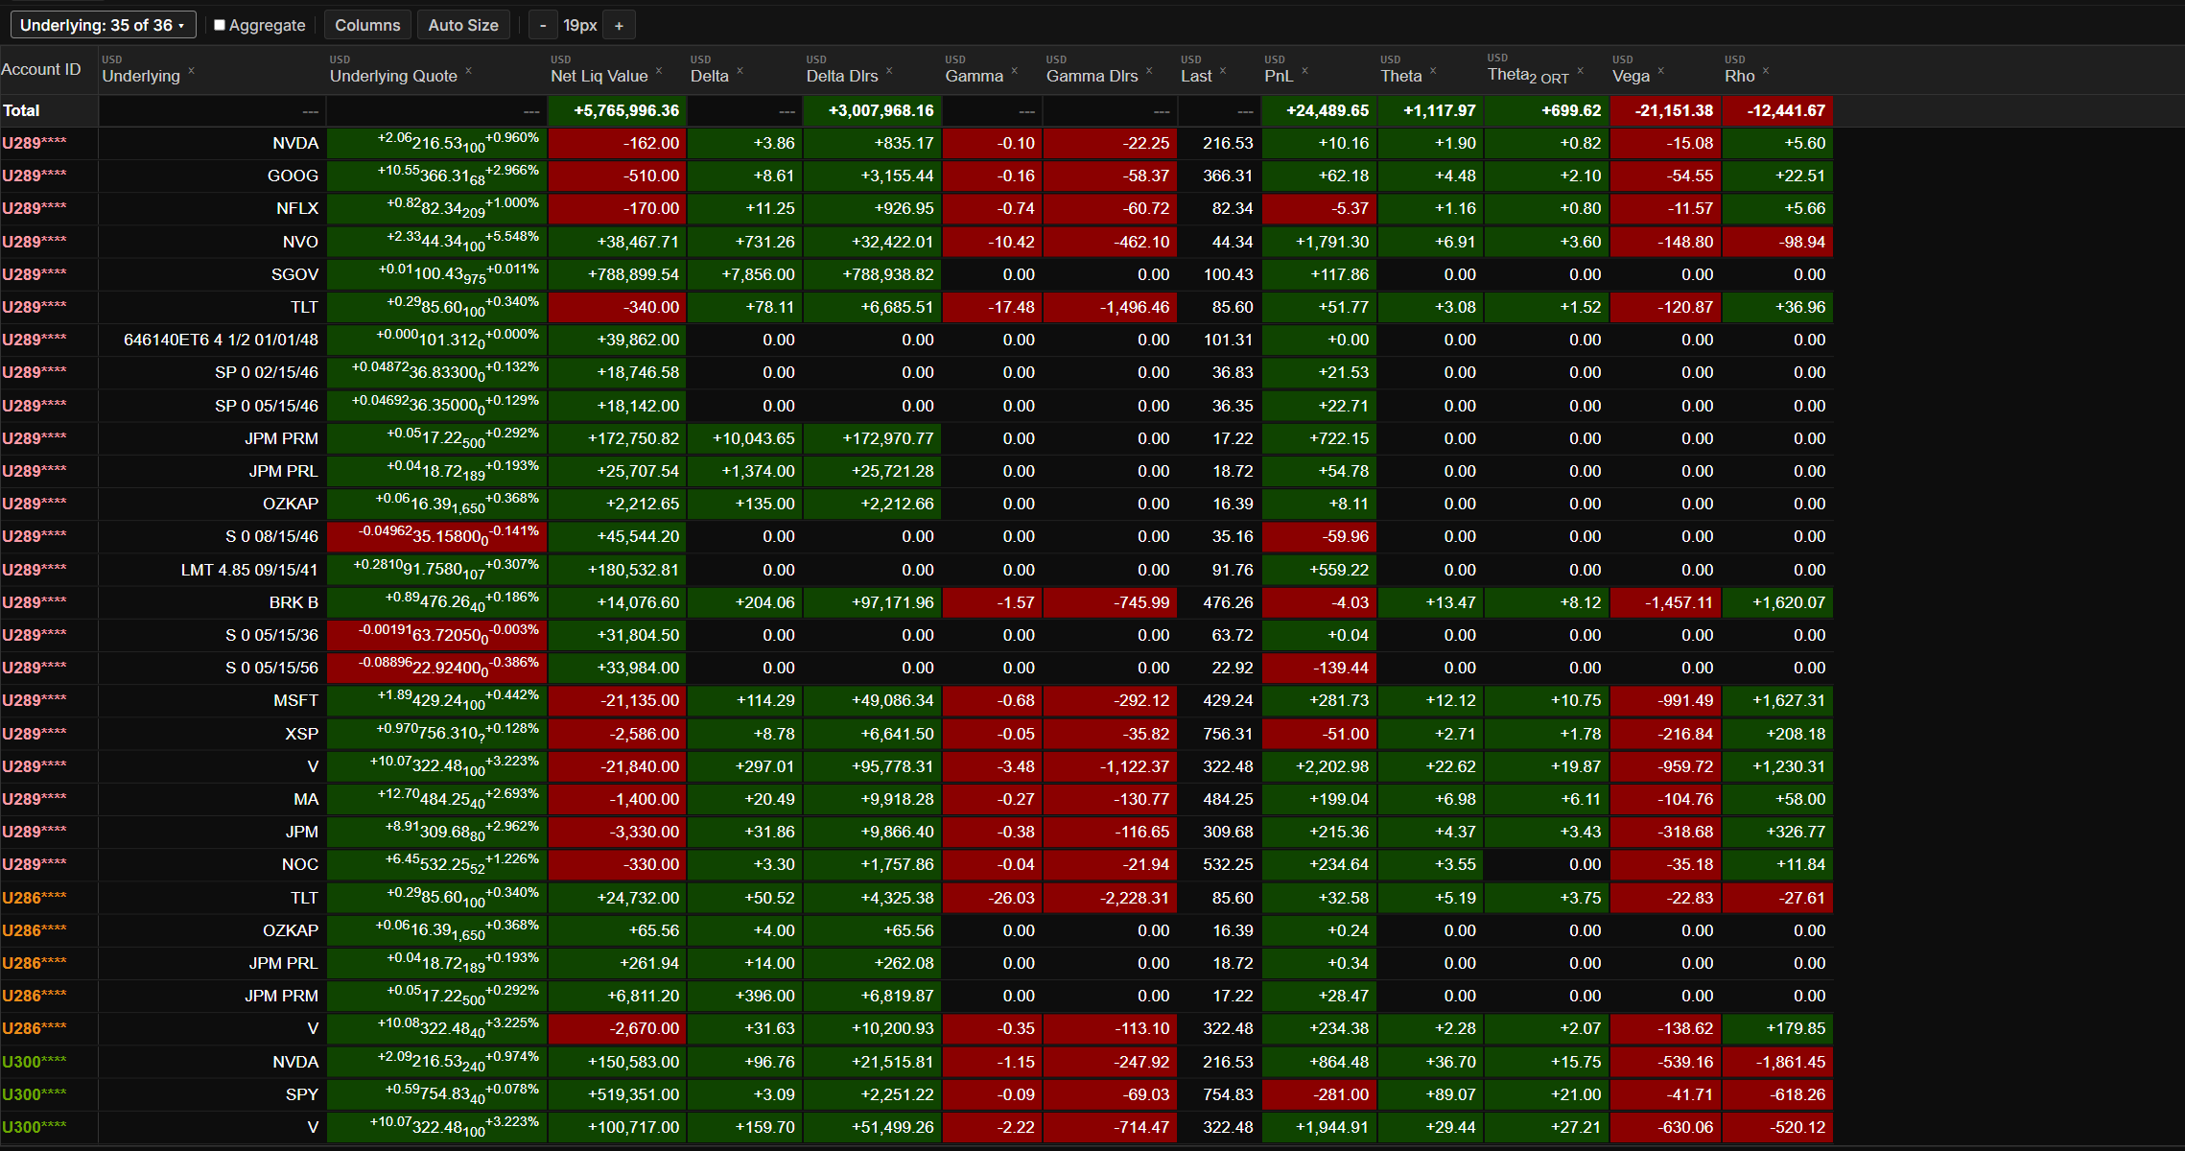Sort by the Account ID column header

41,69
